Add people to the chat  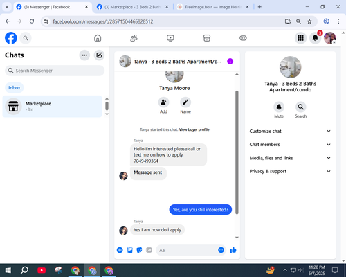pos(163,102)
